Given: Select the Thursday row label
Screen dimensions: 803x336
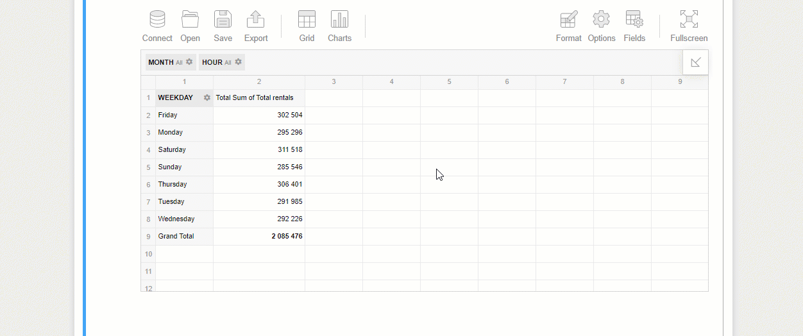Looking at the screenshot, I should pos(185,185).
